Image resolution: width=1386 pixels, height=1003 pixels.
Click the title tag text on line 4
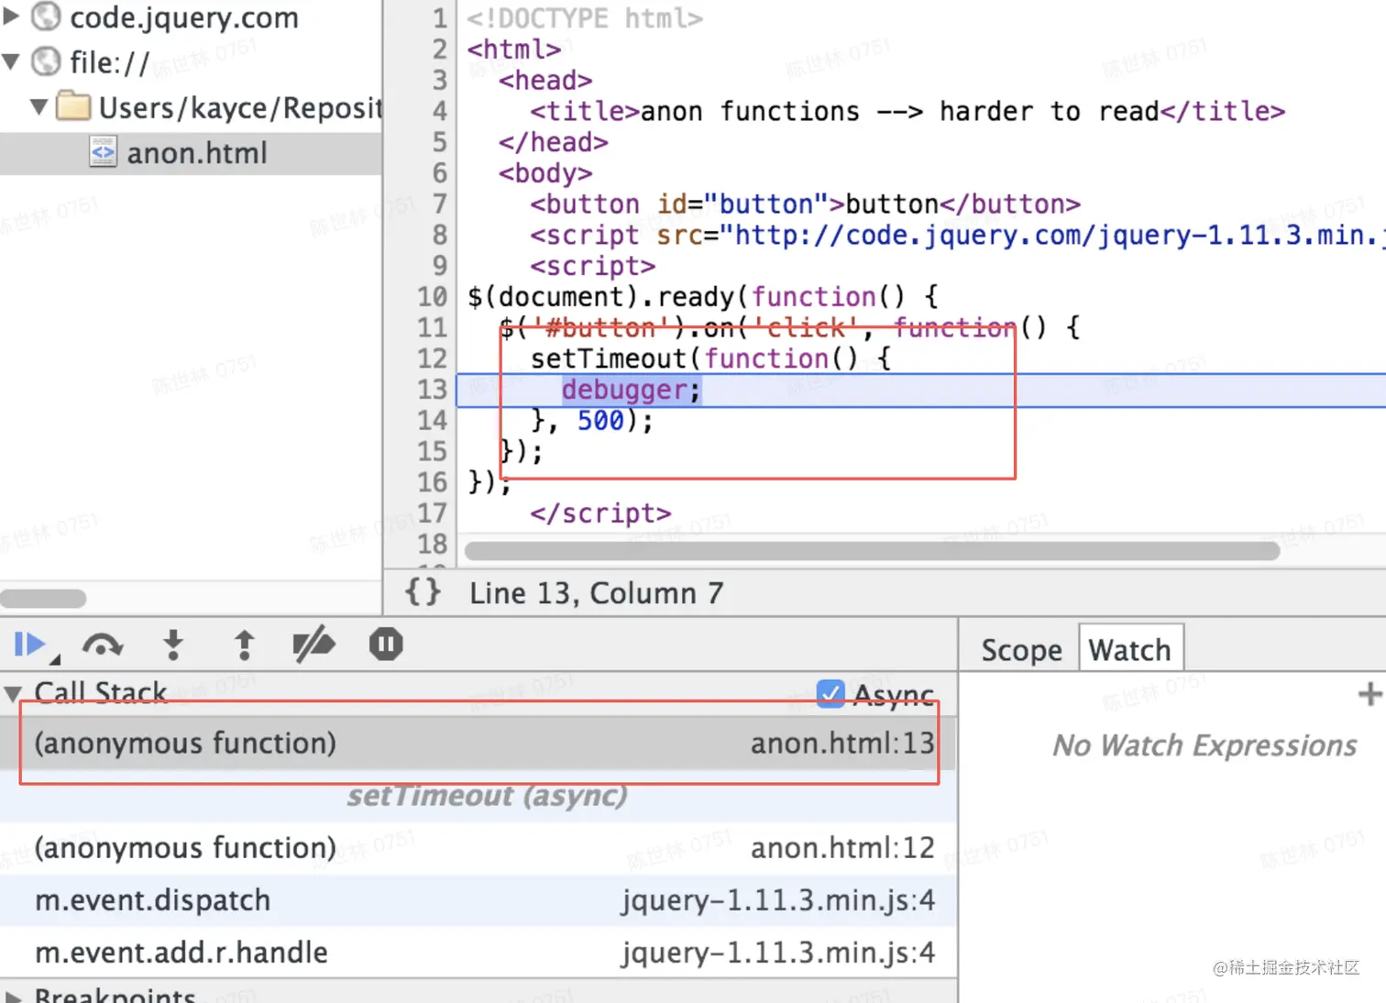click(900, 112)
